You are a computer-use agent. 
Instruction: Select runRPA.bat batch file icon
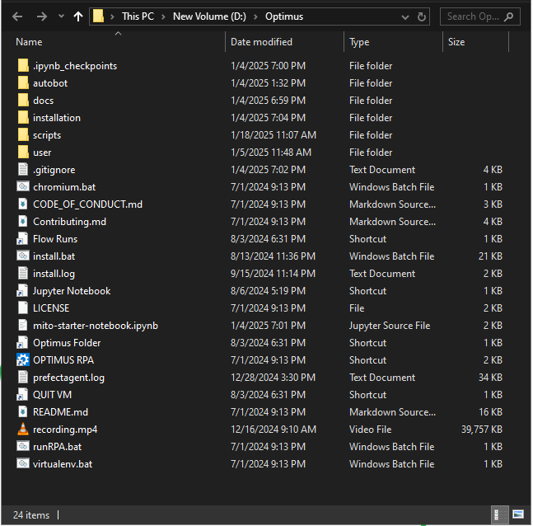pyautogui.click(x=23, y=446)
